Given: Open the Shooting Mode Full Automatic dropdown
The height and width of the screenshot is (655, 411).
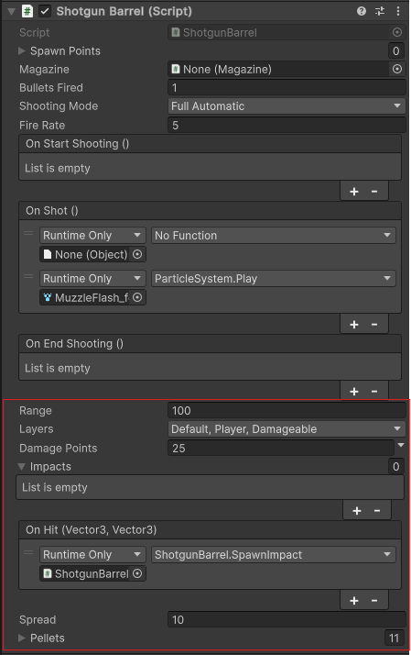Looking at the screenshot, I should click(287, 106).
